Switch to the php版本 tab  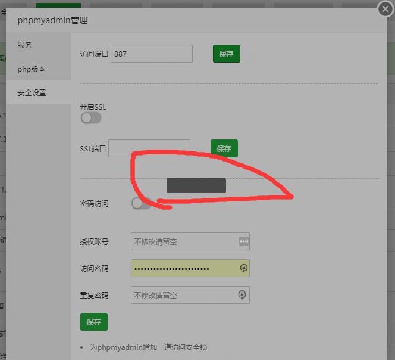39,69
